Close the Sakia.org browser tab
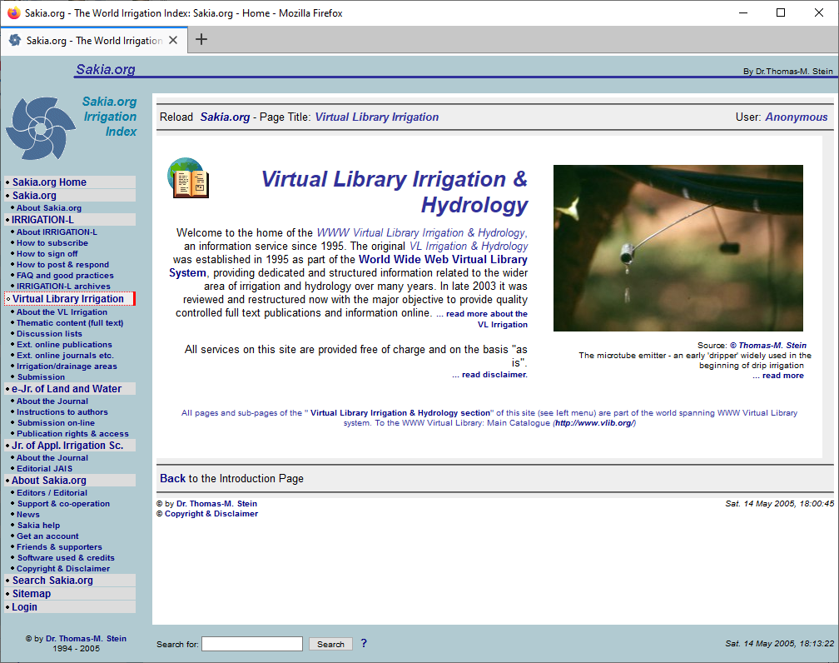 click(173, 40)
